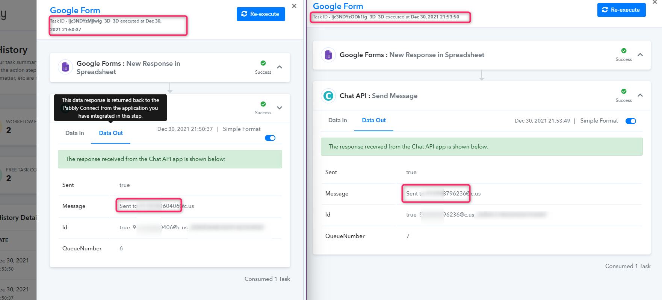Image resolution: width=662 pixels, height=300 pixels.
Task: Click Chat API app icon in right panel
Action: pyautogui.click(x=328, y=96)
